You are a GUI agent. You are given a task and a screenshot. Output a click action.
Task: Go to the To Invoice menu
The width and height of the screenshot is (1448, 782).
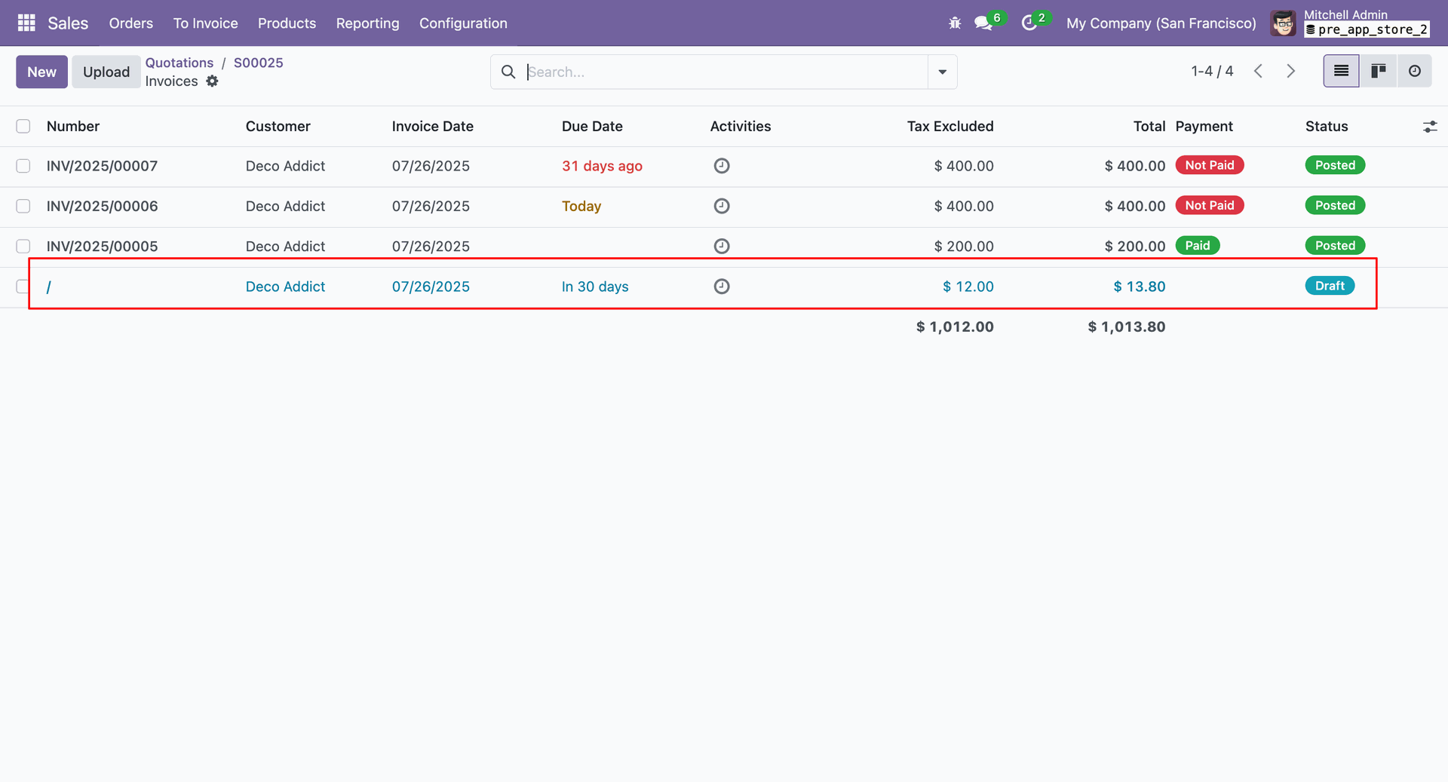pyautogui.click(x=205, y=23)
